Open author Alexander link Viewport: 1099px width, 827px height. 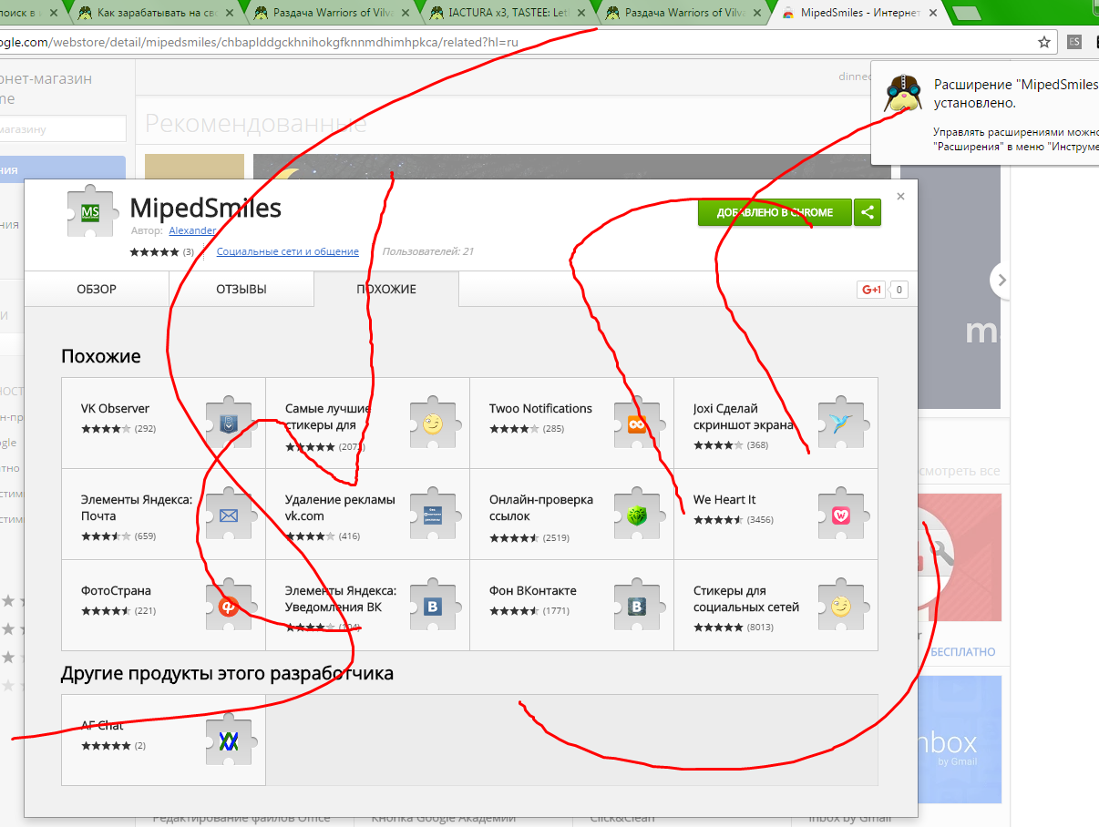(x=192, y=230)
